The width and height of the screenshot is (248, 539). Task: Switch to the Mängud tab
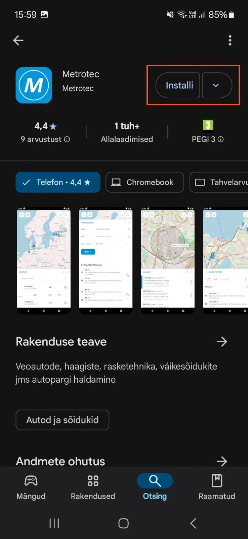point(31,487)
